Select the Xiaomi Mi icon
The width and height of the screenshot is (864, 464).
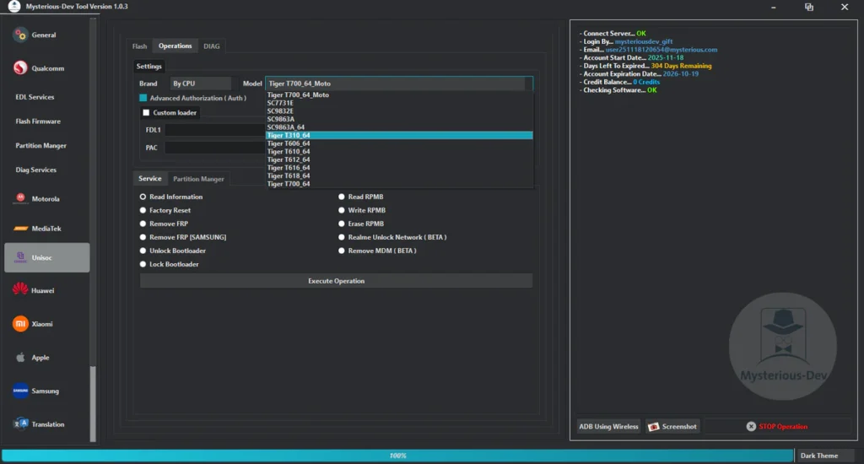[x=20, y=324]
